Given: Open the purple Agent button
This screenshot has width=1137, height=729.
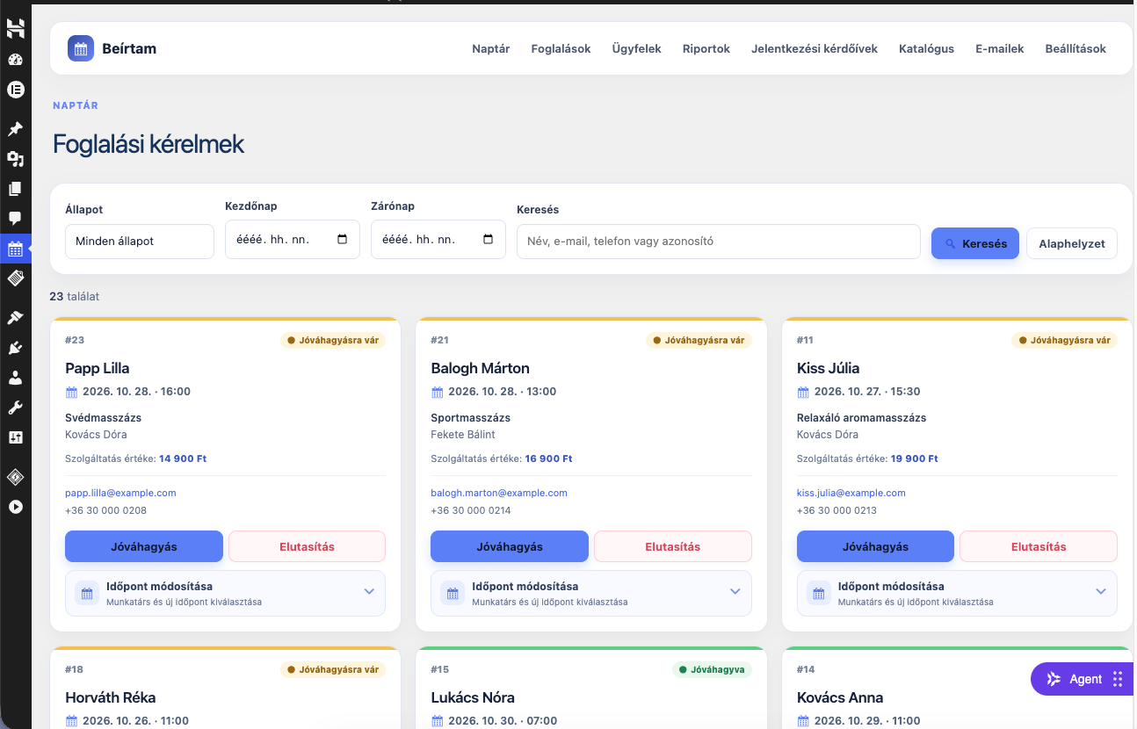Looking at the screenshot, I should pyautogui.click(x=1082, y=679).
